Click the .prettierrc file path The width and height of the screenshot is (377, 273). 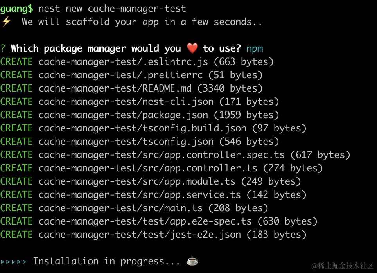pos(120,75)
